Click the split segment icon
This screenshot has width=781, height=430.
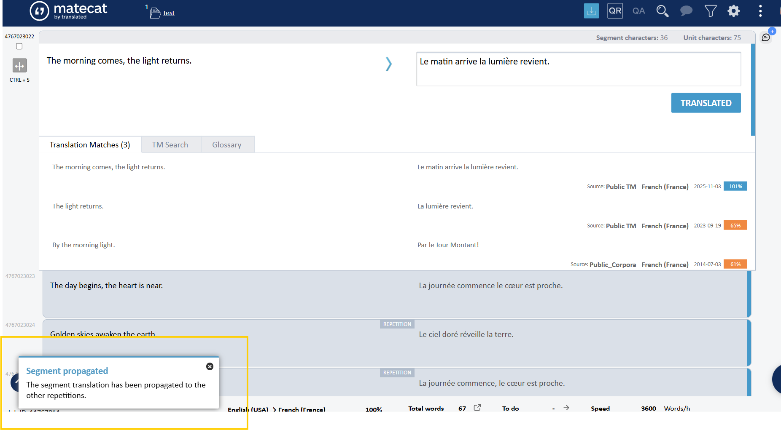tap(19, 66)
